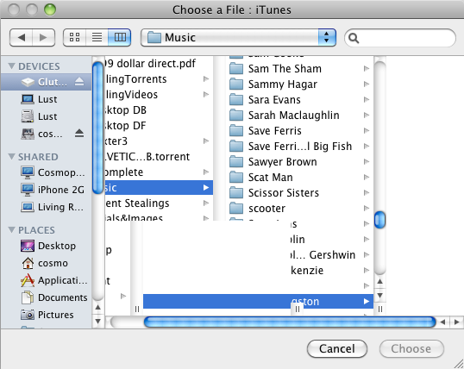Open the Cosmop... shared computer
Viewport: 464px width, 369px height.
click(47, 172)
